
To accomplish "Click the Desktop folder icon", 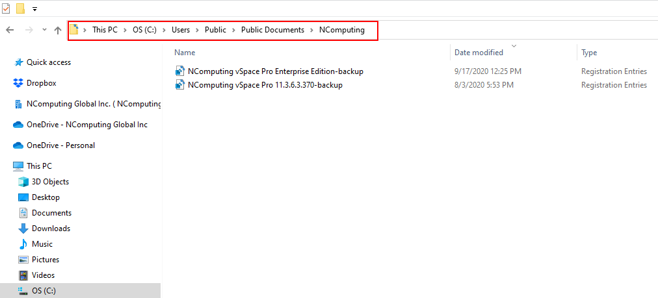I will [23, 197].
